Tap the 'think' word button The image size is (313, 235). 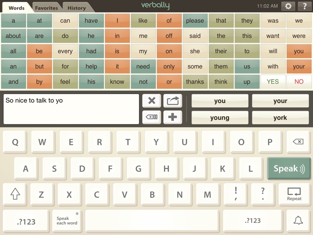tap(221, 81)
